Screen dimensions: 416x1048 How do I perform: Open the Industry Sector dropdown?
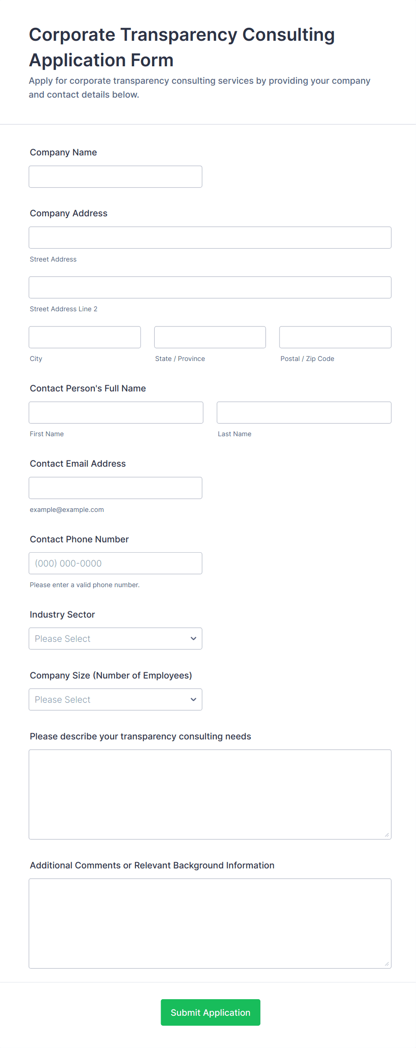click(115, 638)
